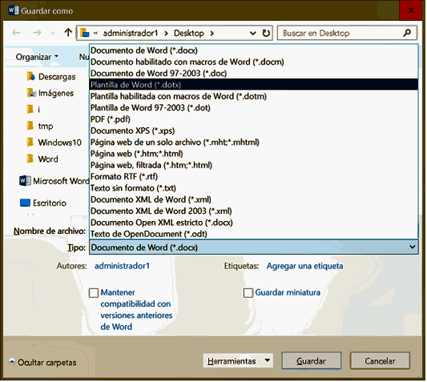The height and width of the screenshot is (382, 427).
Task: Choose Página web (*.htm;*.html)
Action: tap(253, 154)
